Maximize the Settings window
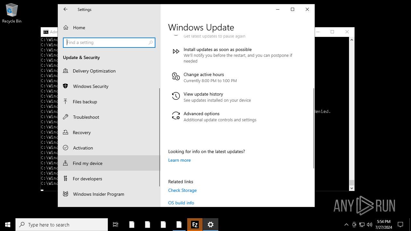The width and height of the screenshot is (411, 231). pos(293,9)
